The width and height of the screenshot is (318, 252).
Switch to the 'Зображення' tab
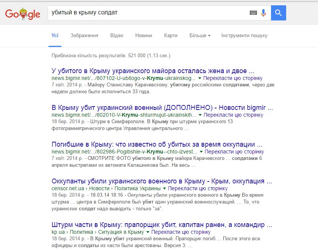pos(84,36)
